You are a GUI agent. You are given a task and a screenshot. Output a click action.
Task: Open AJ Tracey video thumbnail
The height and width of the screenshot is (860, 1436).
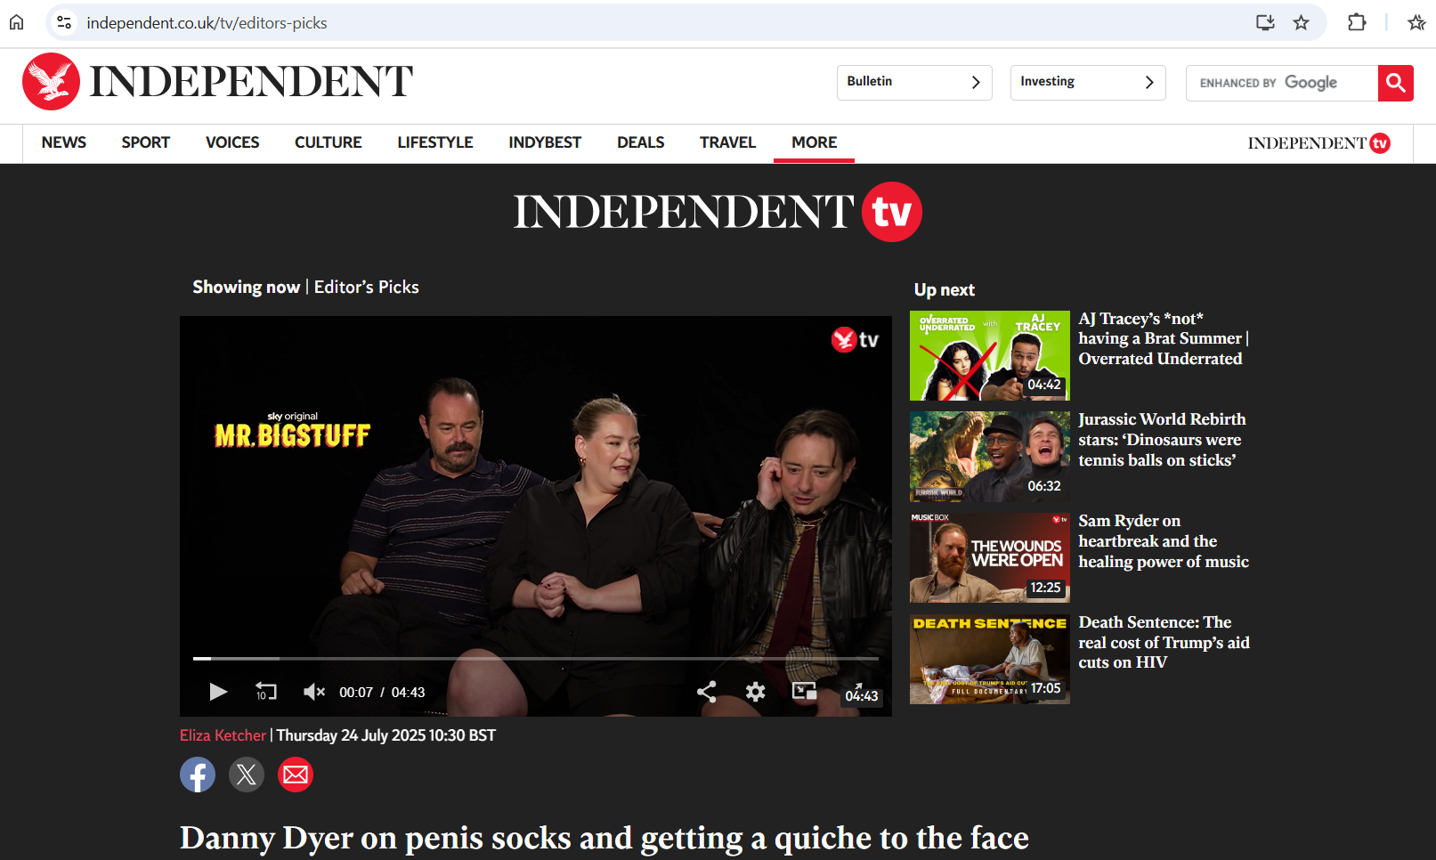point(990,356)
